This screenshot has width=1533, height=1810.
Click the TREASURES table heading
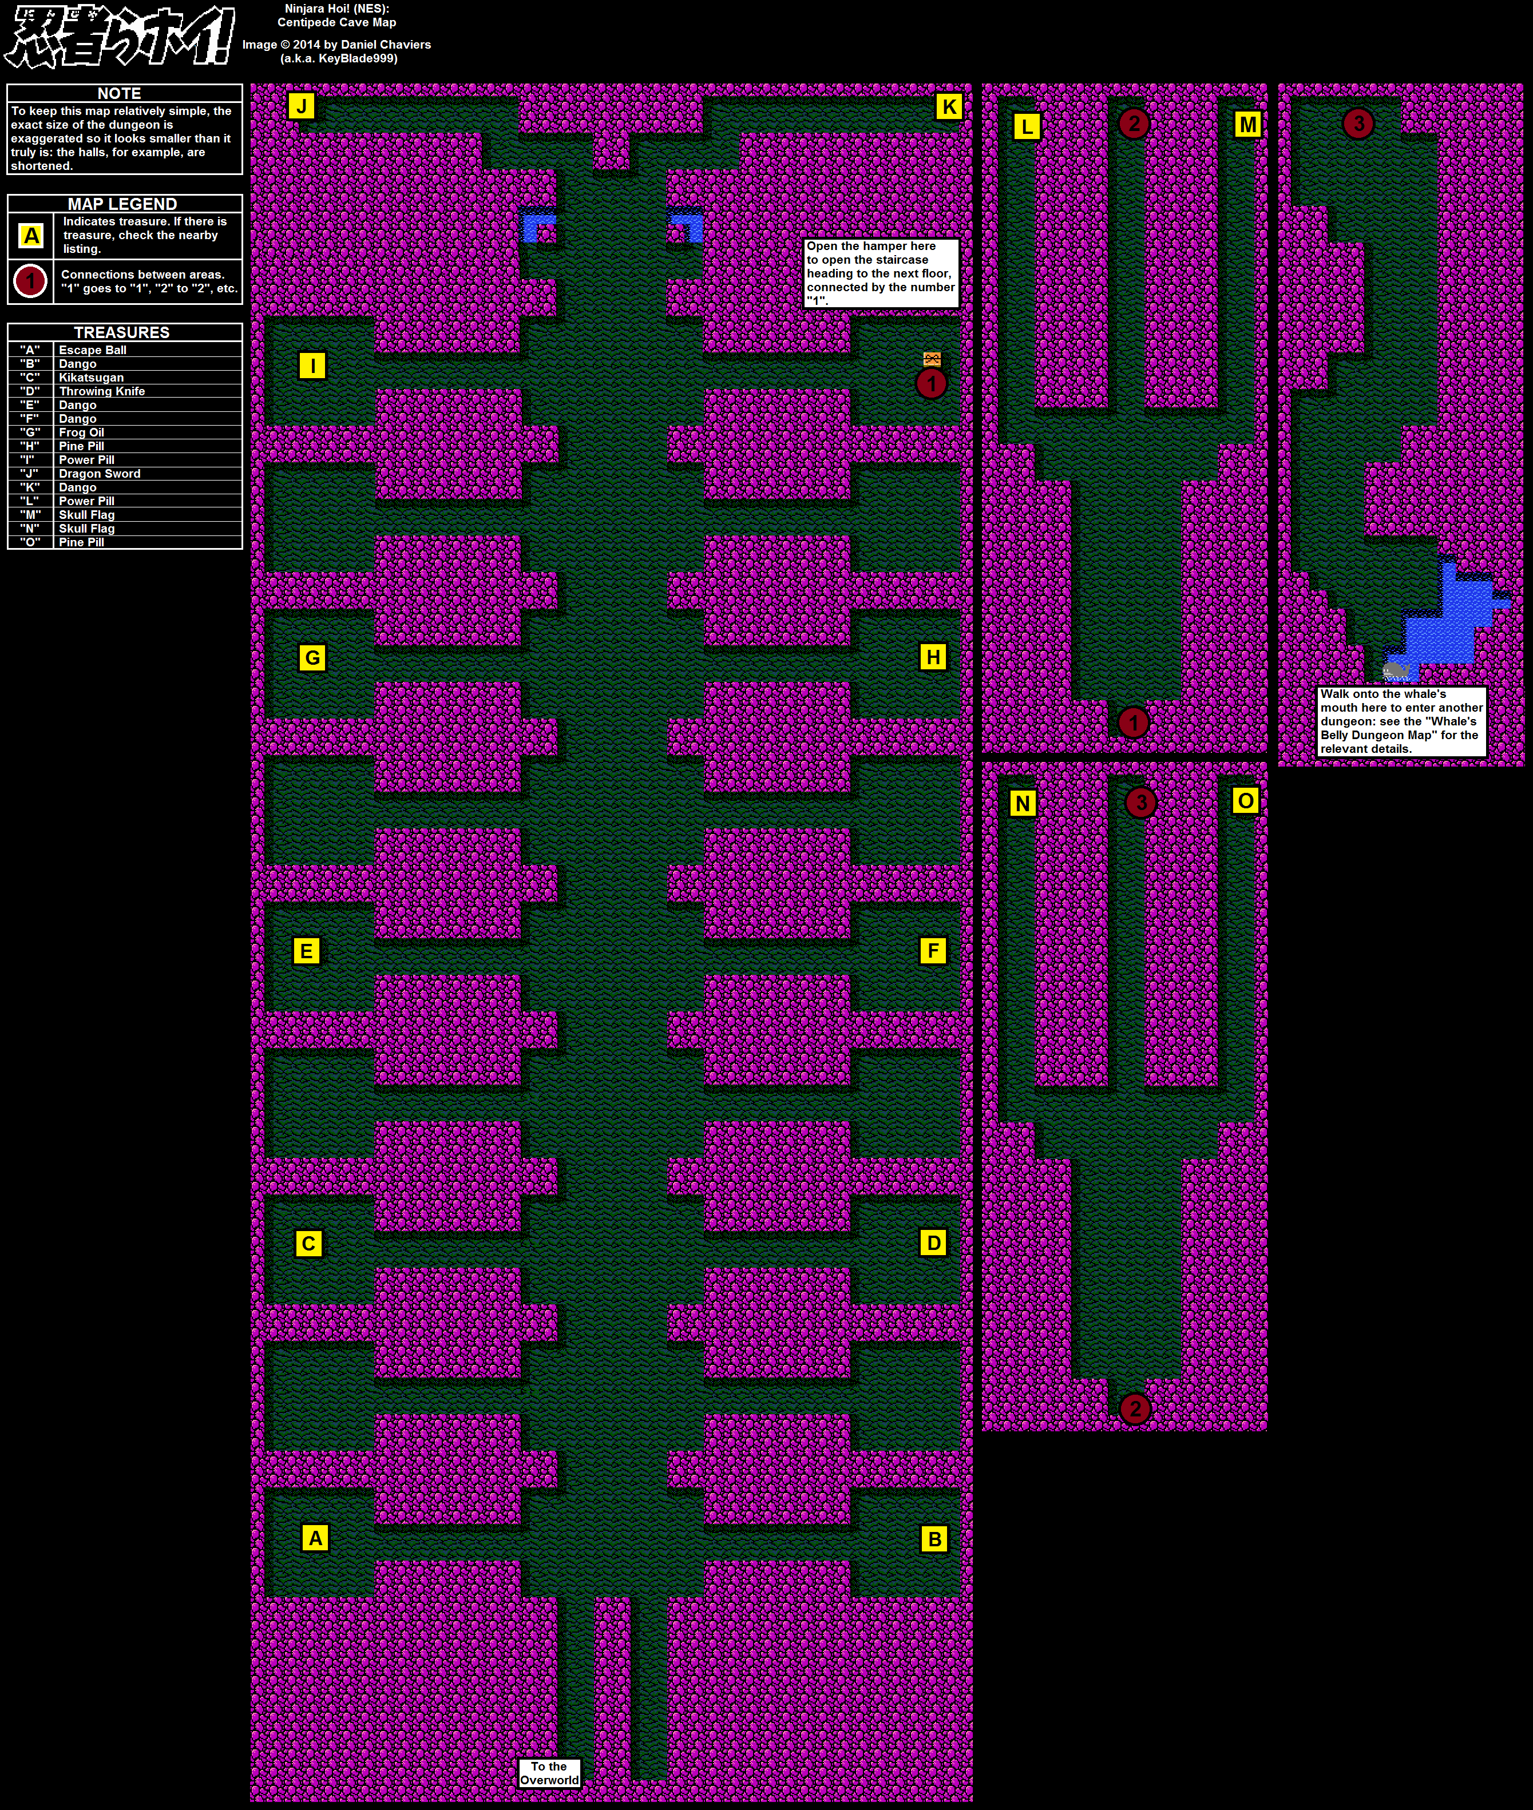point(122,333)
